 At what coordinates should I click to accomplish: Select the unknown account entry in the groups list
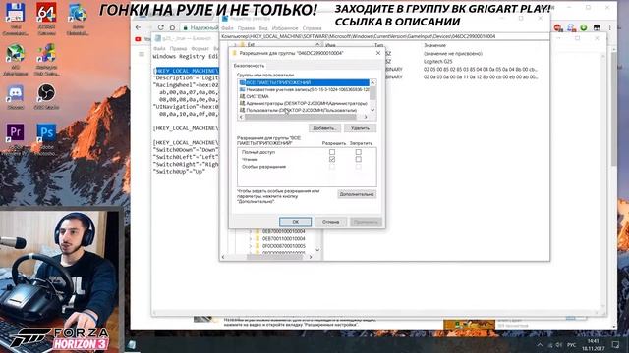point(304,89)
